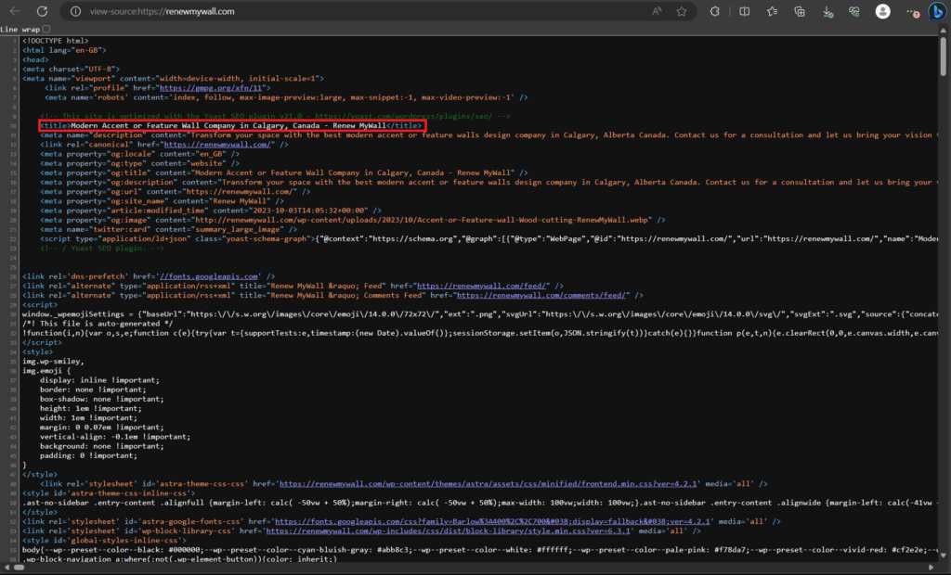Click the img.wp-smiley, selector line

click(53, 361)
